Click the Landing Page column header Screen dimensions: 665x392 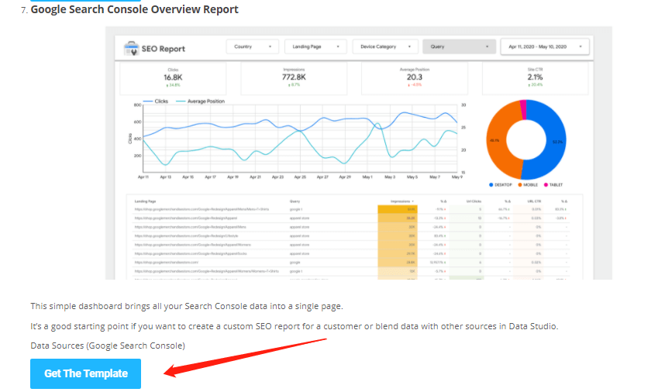coord(145,201)
